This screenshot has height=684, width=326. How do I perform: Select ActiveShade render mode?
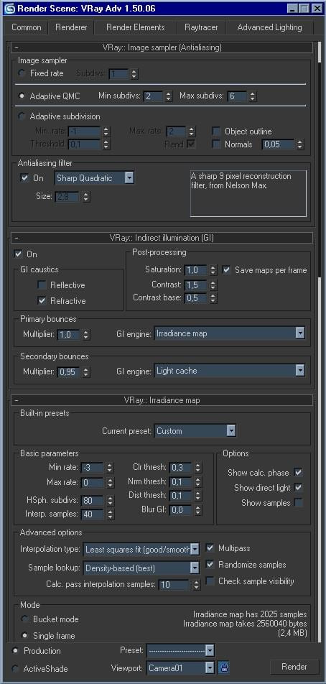click(16, 668)
